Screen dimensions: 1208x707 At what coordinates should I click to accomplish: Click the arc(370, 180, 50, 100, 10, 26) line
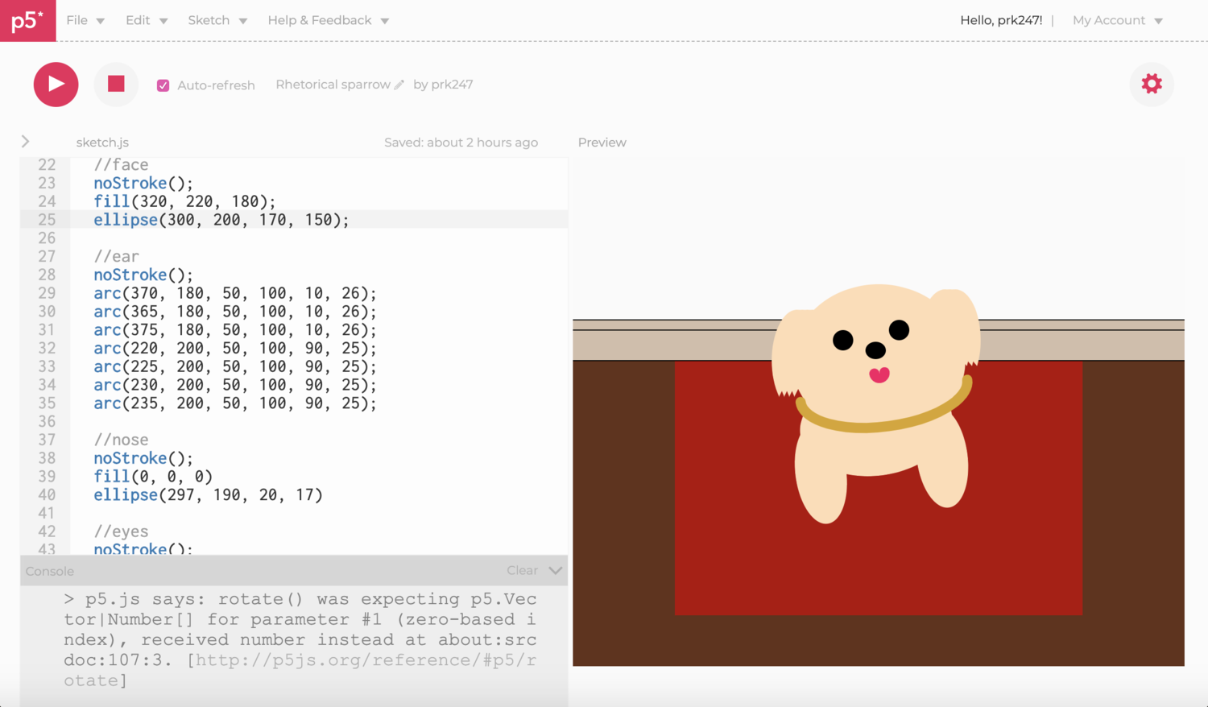(234, 293)
